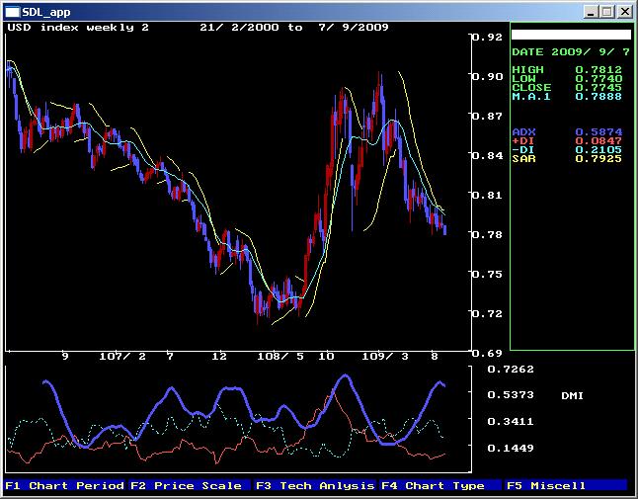Image resolution: width=638 pixels, height=499 pixels.
Task: Click the M.A.1 value 0.7888
Action: click(x=598, y=97)
